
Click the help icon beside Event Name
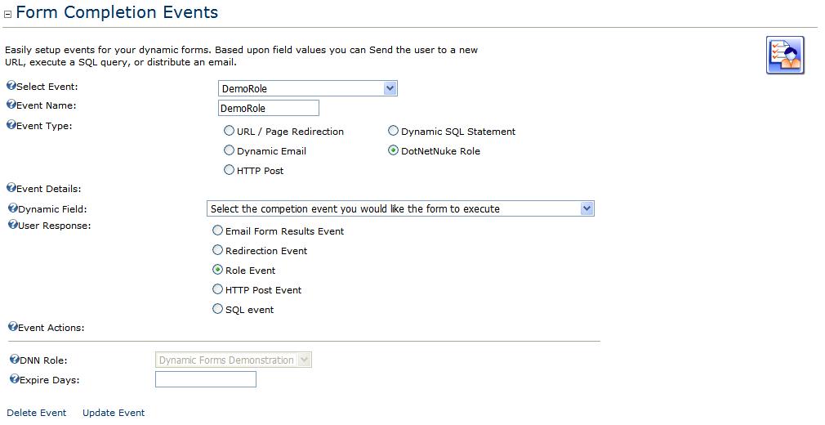click(x=11, y=105)
